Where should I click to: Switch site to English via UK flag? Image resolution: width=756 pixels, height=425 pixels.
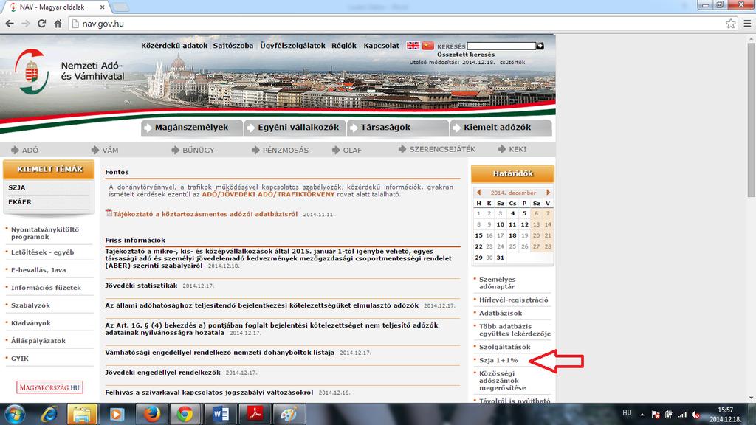click(413, 45)
